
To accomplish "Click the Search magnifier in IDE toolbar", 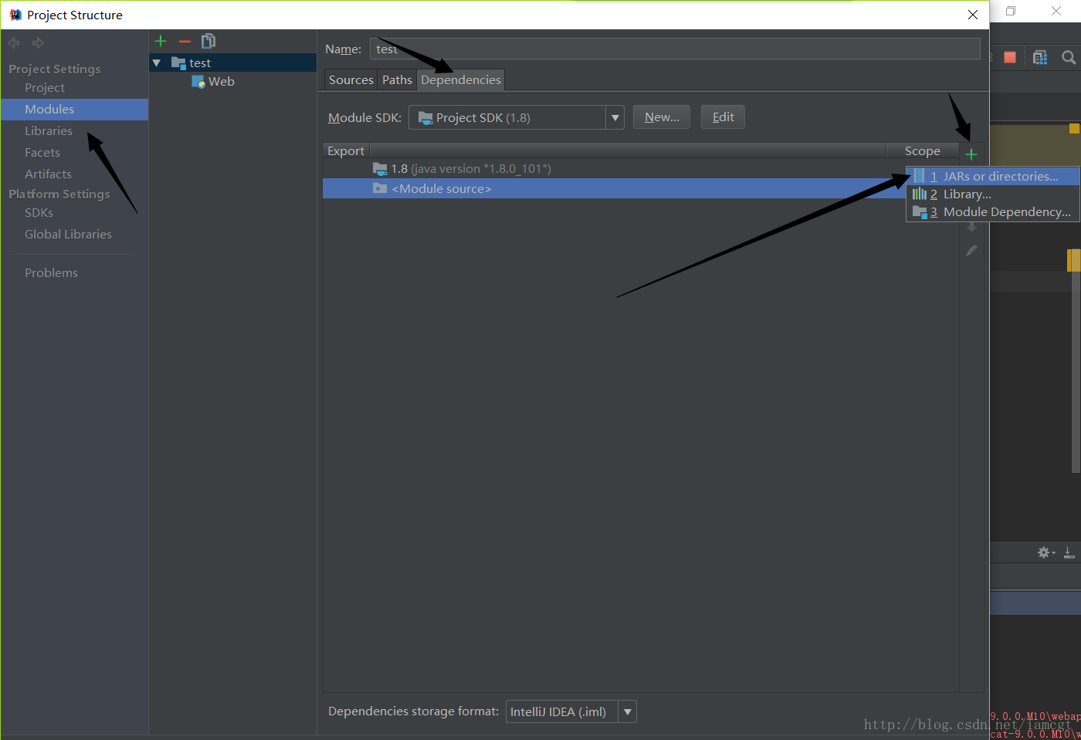I will tap(1069, 57).
